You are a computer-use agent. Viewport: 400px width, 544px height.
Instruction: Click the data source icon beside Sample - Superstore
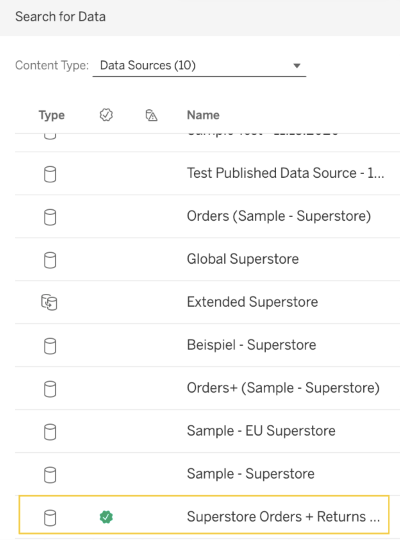[x=50, y=473]
